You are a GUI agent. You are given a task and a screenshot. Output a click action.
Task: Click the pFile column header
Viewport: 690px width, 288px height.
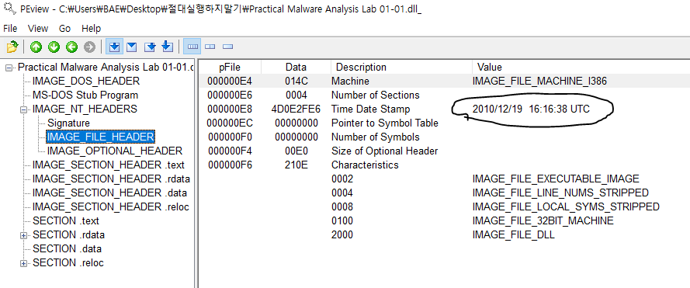(x=231, y=68)
